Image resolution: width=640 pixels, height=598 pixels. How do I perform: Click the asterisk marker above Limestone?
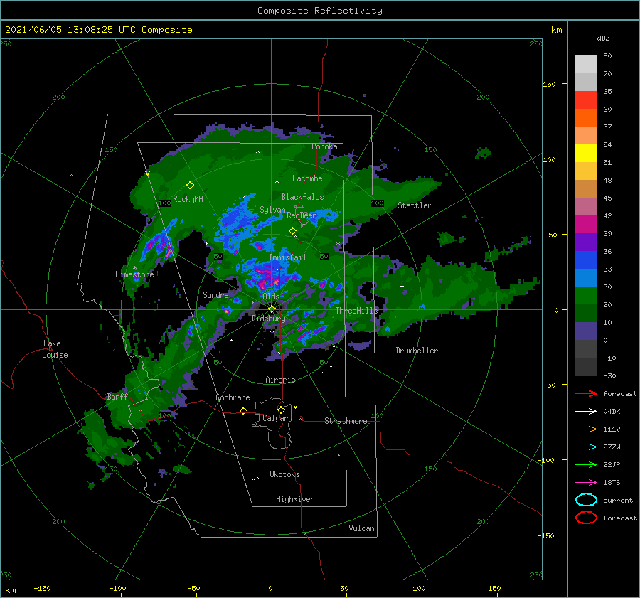pos(134,268)
